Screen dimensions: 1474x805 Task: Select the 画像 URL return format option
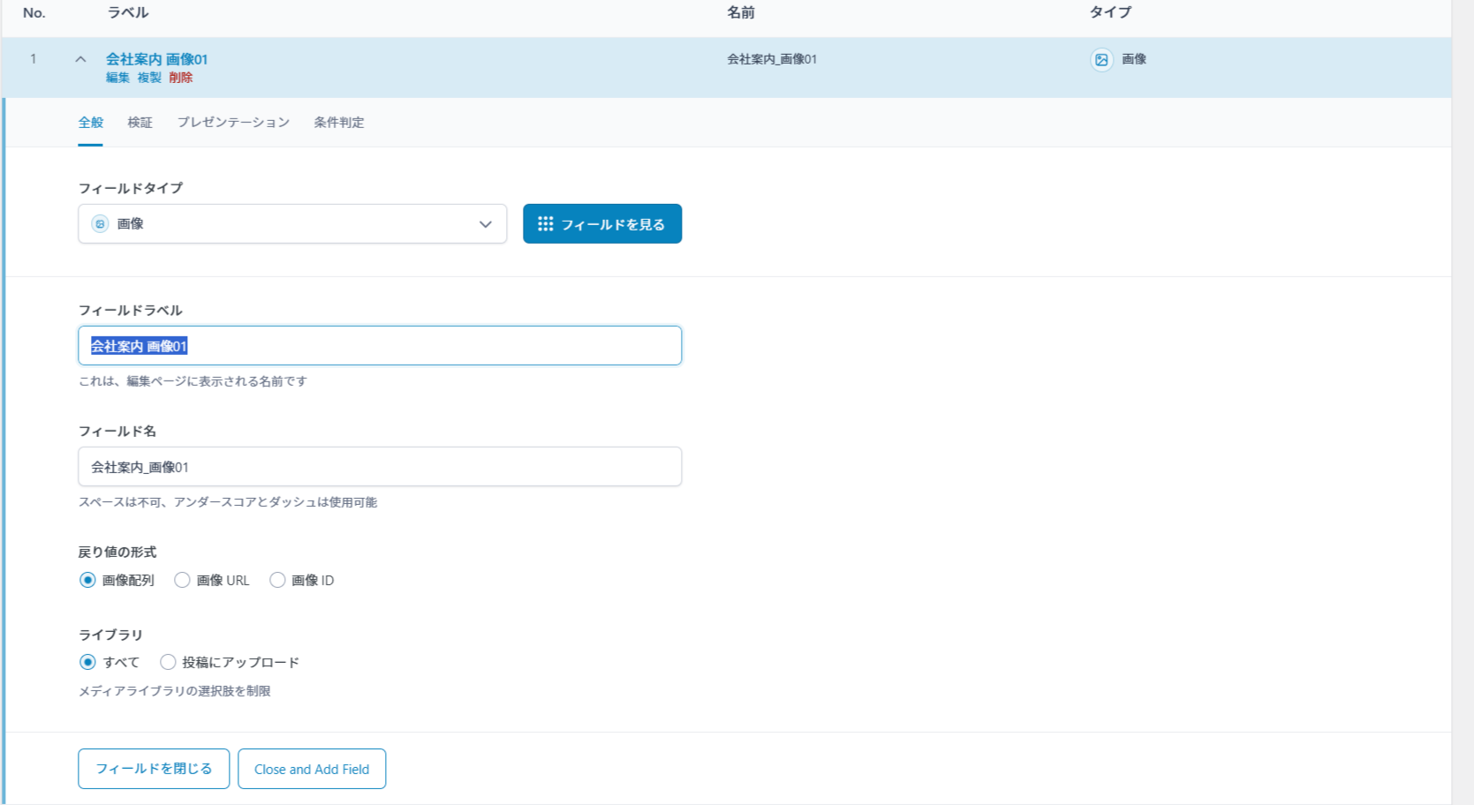pyautogui.click(x=182, y=580)
